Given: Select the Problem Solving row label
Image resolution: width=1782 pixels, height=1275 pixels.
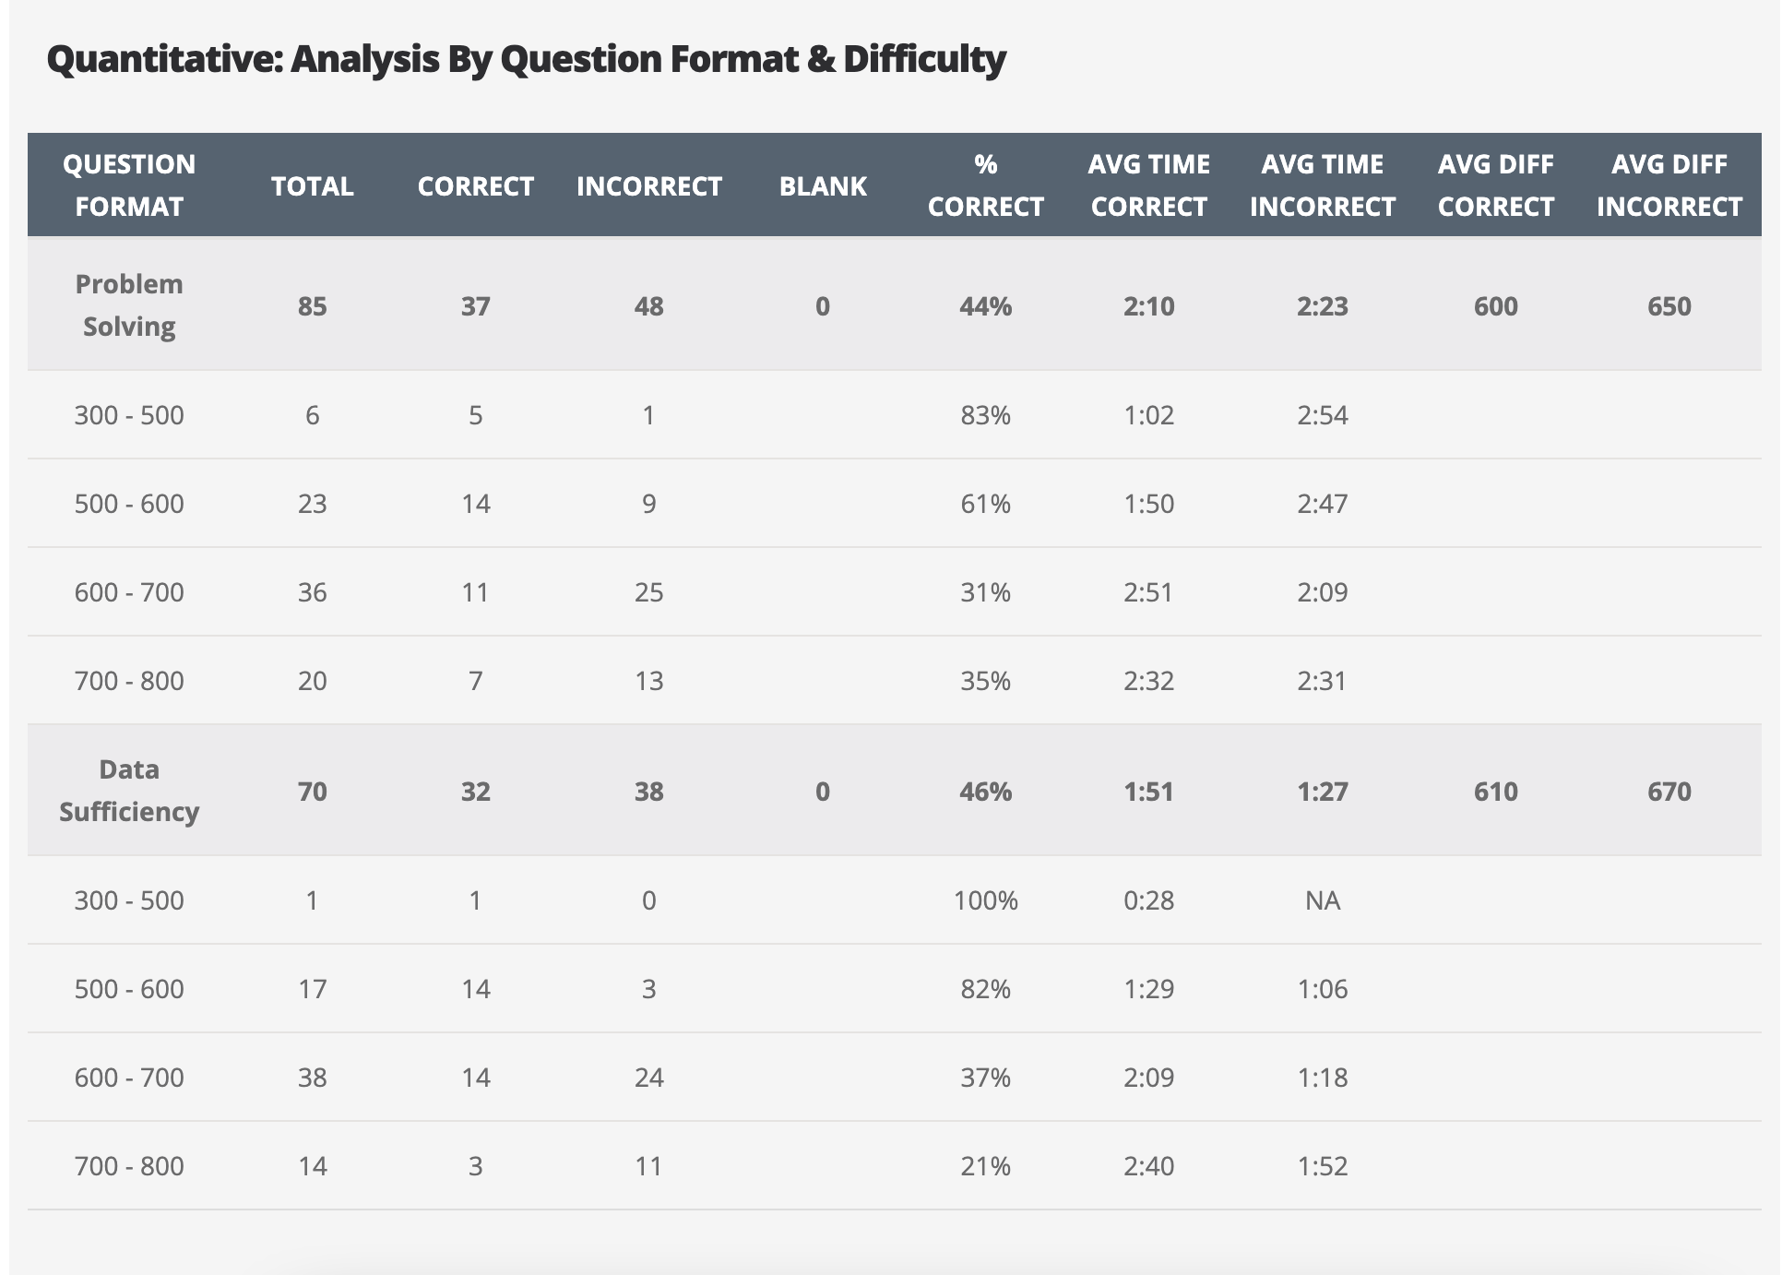Looking at the screenshot, I should 129,305.
